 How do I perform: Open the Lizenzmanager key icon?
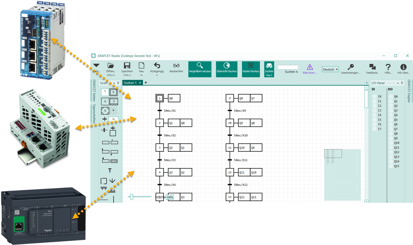tap(351, 67)
